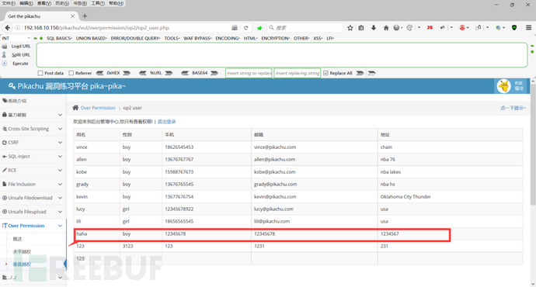Expand the CSRF sidebar section
This screenshot has height=287, width=536.
tap(33, 142)
